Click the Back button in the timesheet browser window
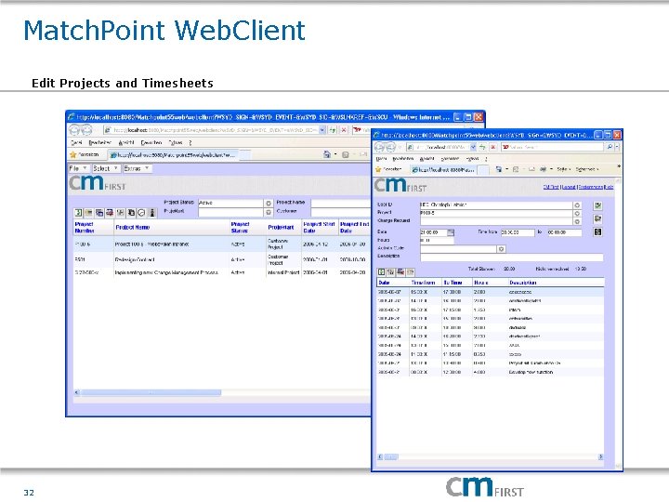The height and width of the screenshot is (502, 669). pyautogui.click(x=380, y=147)
